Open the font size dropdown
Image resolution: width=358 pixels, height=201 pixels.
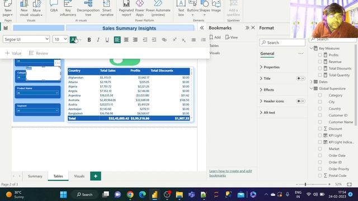pyautogui.click(x=60, y=39)
